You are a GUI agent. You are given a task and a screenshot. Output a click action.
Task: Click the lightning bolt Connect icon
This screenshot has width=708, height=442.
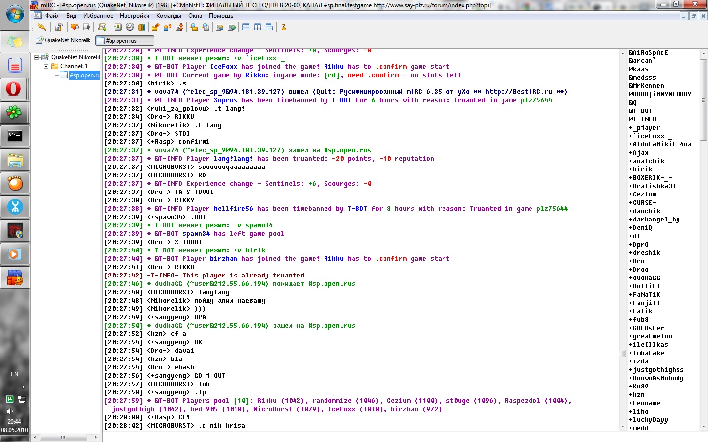point(42,27)
